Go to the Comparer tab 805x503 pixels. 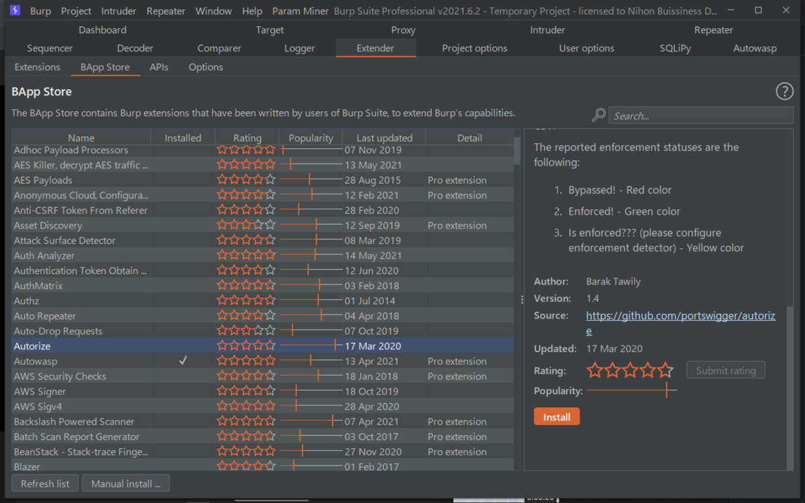click(x=219, y=48)
